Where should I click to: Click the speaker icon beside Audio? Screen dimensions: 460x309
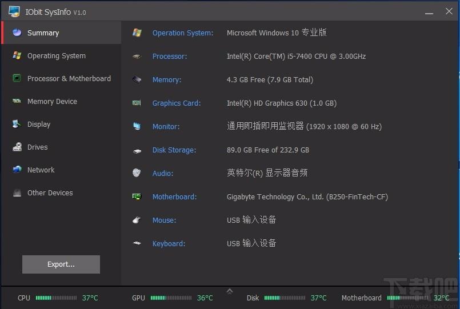pos(137,173)
